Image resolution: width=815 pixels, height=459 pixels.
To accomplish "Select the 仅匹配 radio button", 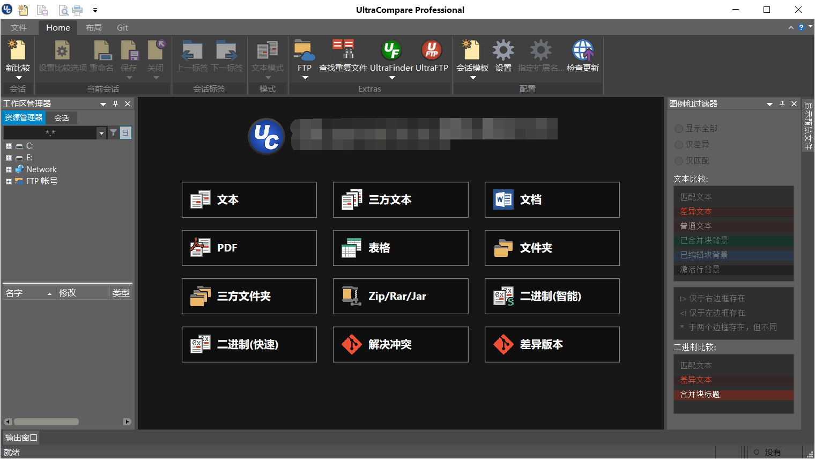I will (x=679, y=161).
